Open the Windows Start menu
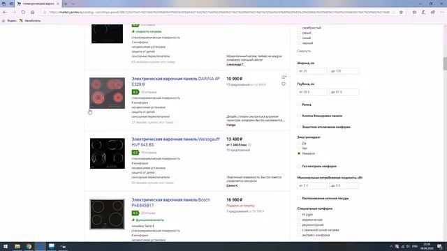The image size is (447, 251). pos(6,246)
